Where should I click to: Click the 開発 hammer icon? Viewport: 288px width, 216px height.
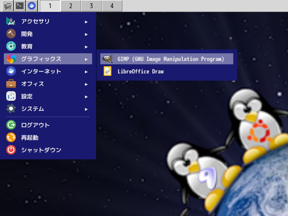pyautogui.click(x=11, y=34)
